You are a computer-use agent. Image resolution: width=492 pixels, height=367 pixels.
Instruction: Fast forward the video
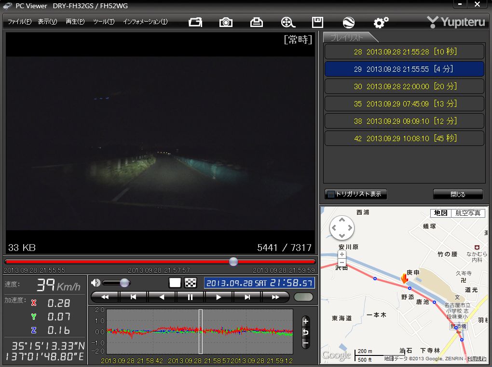(275, 297)
